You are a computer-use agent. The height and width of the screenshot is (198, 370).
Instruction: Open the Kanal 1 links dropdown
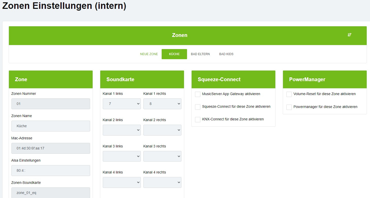pyautogui.click(x=122, y=104)
